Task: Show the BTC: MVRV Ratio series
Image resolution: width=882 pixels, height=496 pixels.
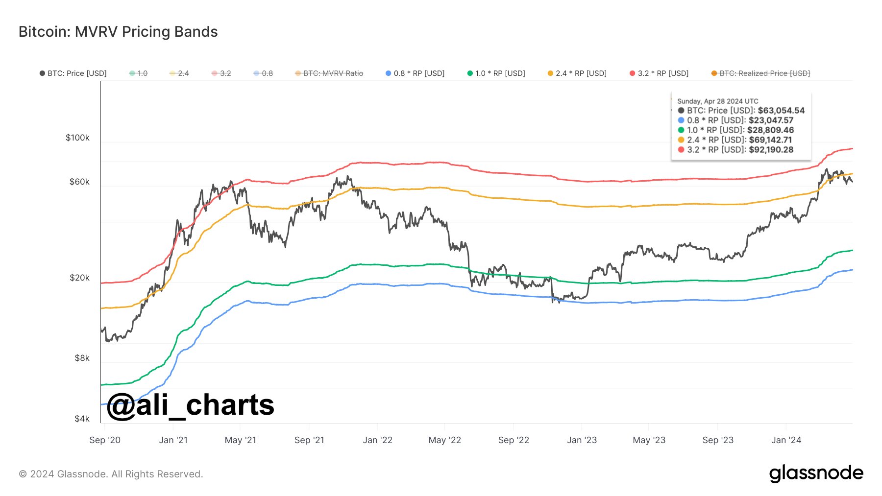Action: coord(329,73)
